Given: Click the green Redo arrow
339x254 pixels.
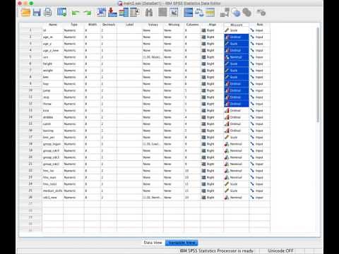Looking at the screenshot, I should pos(88,13).
